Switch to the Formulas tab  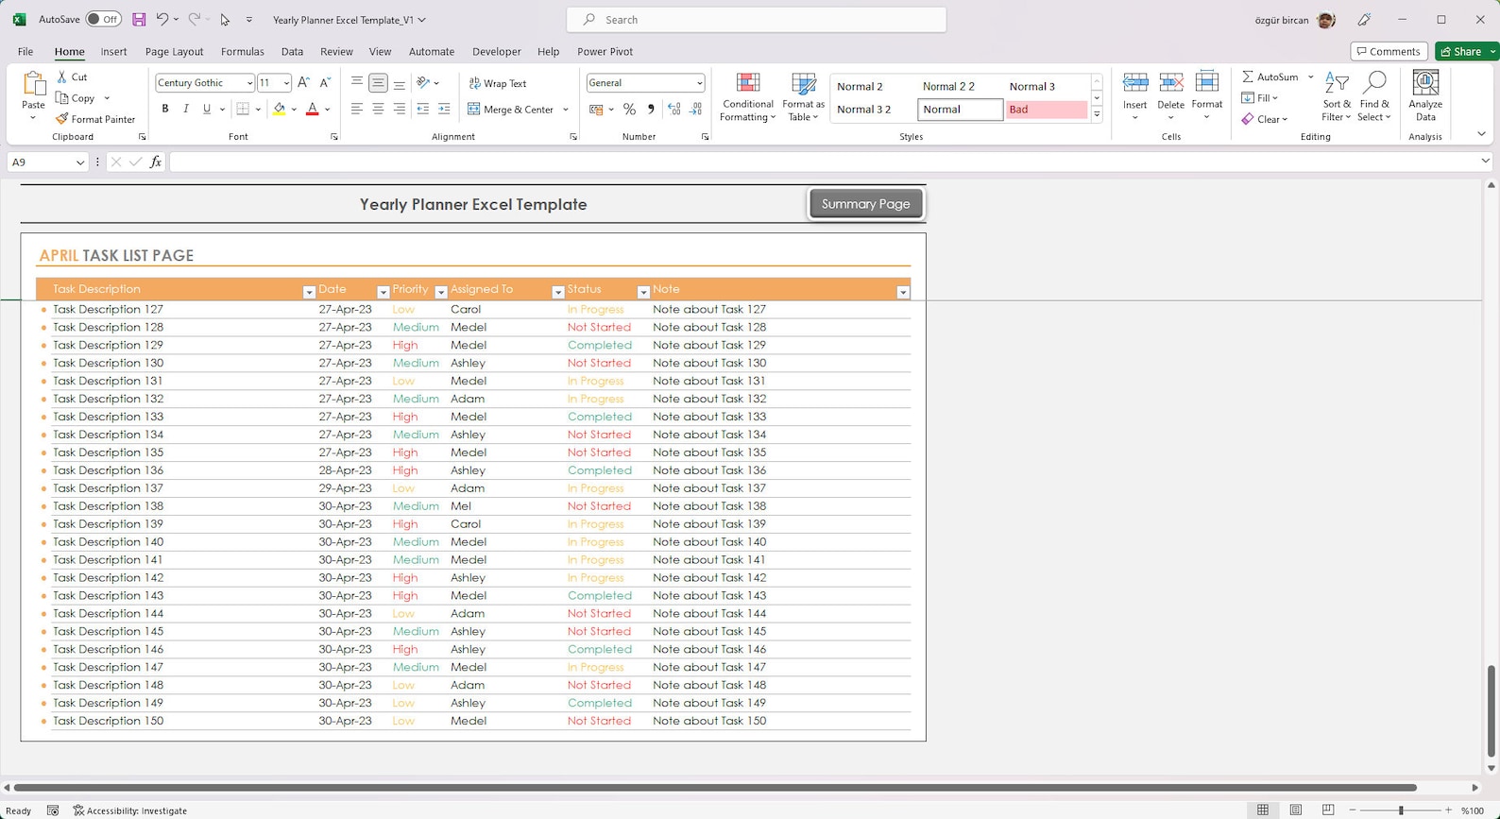(243, 51)
